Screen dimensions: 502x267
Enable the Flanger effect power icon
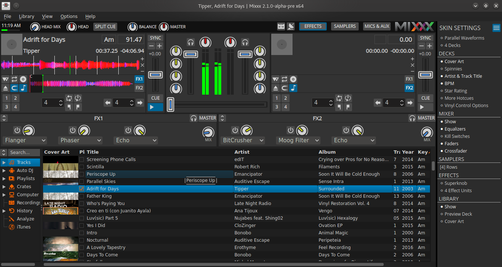(17, 130)
